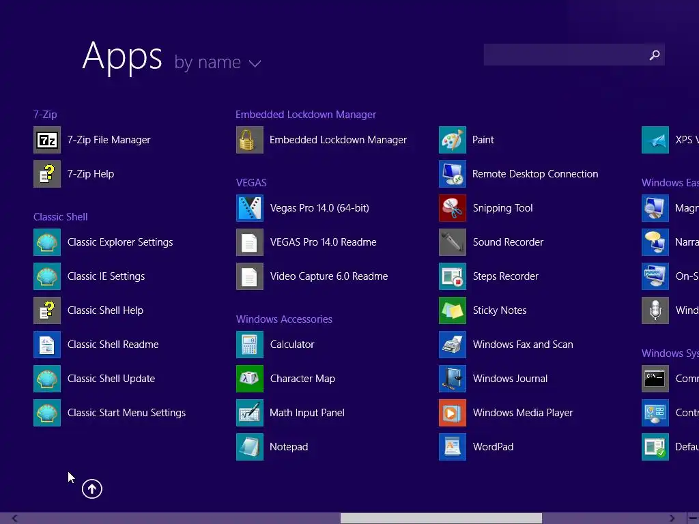
Task: Click the VEGAS group header
Action: [251, 183]
